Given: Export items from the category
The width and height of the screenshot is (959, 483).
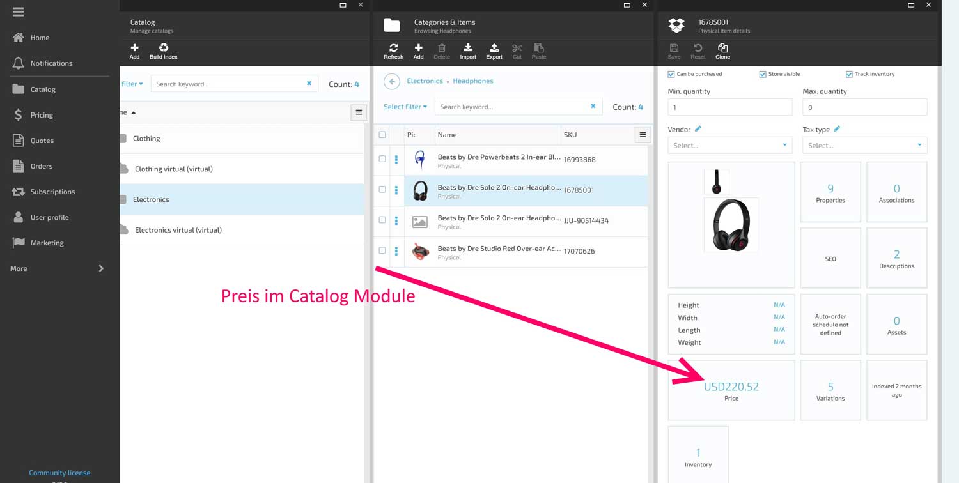Looking at the screenshot, I should [494, 51].
